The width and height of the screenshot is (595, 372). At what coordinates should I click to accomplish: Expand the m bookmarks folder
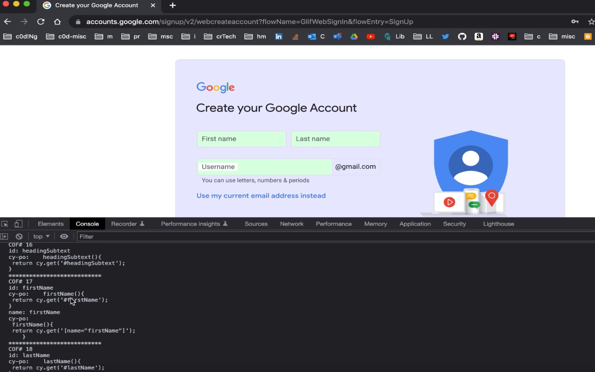pos(104,36)
